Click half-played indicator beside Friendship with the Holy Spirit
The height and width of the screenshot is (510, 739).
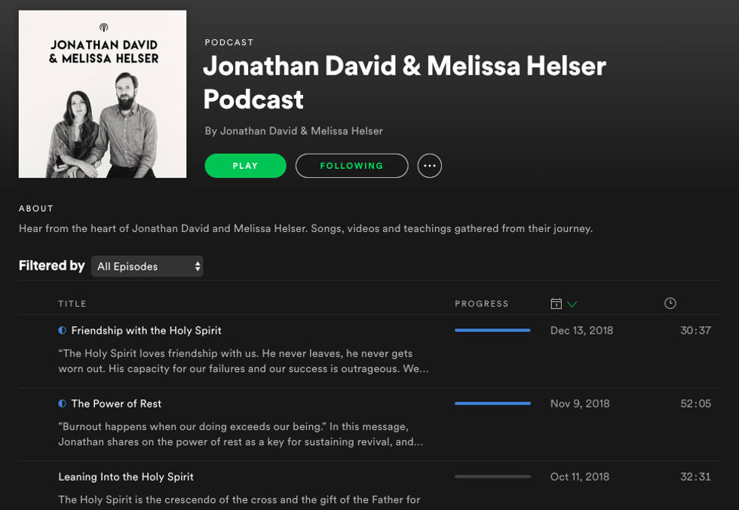click(x=62, y=331)
